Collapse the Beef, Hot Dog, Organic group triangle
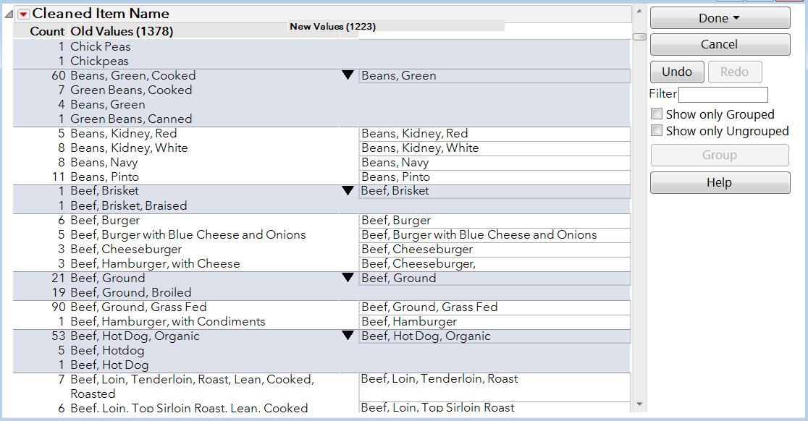This screenshot has height=421, width=808. tap(348, 336)
